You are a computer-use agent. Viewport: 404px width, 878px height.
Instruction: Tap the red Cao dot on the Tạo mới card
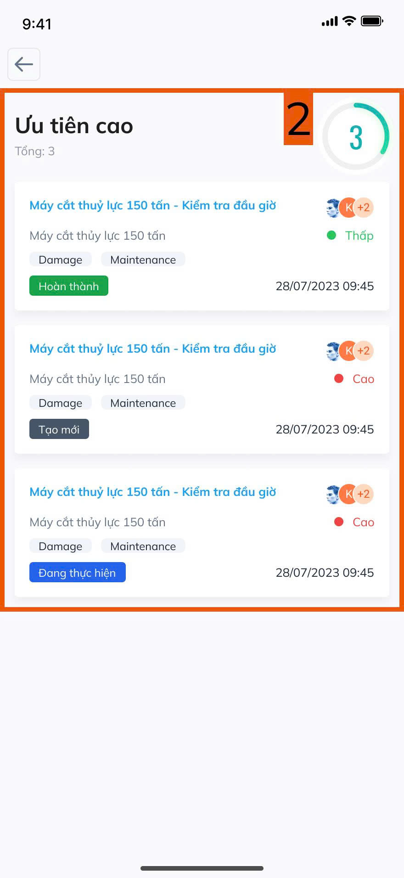(339, 379)
